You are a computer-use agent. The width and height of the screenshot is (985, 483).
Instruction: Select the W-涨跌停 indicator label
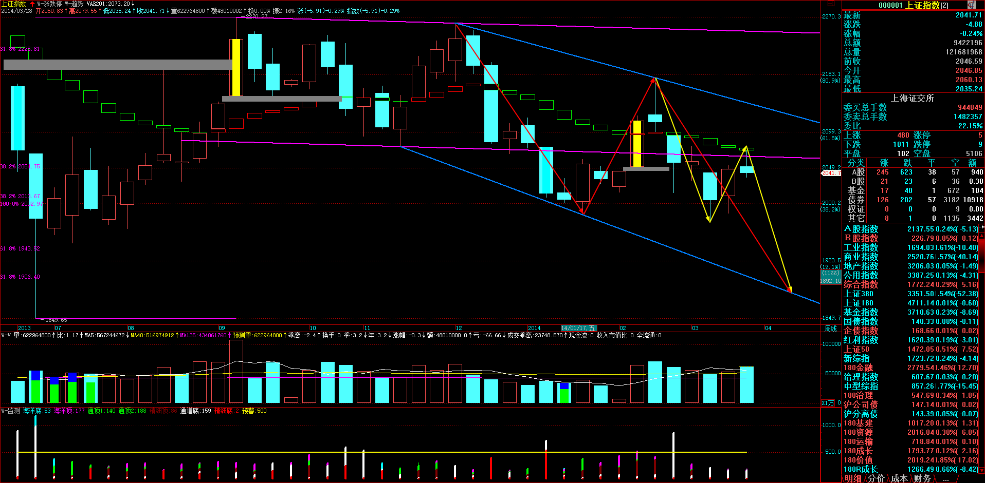pyautogui.click(x=49, y=4)
